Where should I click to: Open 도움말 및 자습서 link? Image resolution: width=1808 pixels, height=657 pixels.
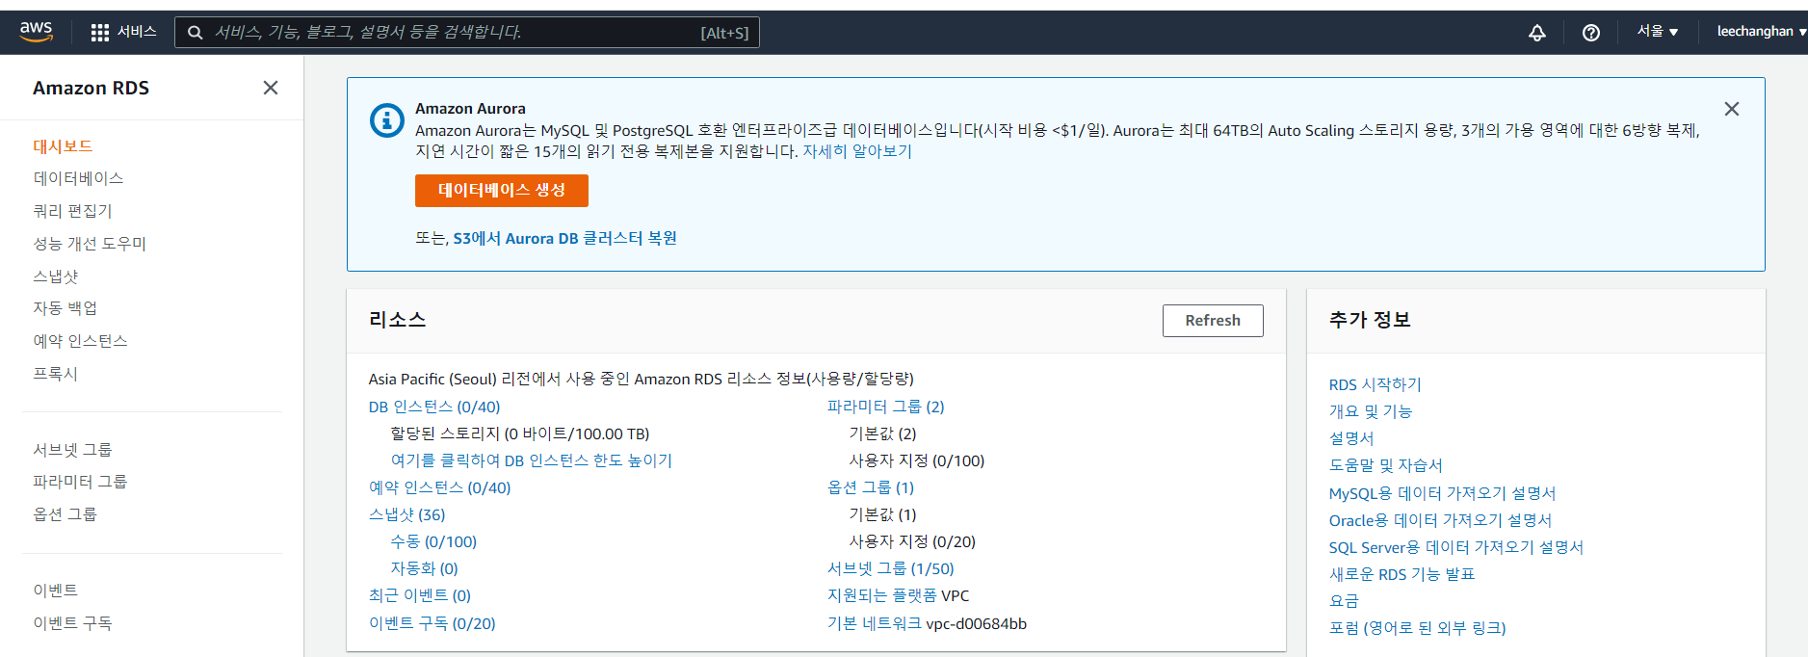click(1386, 465)
